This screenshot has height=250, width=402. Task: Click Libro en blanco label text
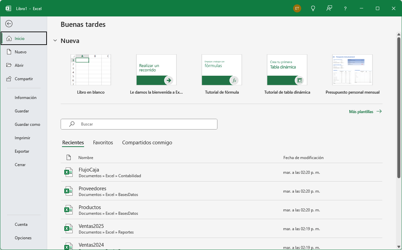(x=91, y=92)
